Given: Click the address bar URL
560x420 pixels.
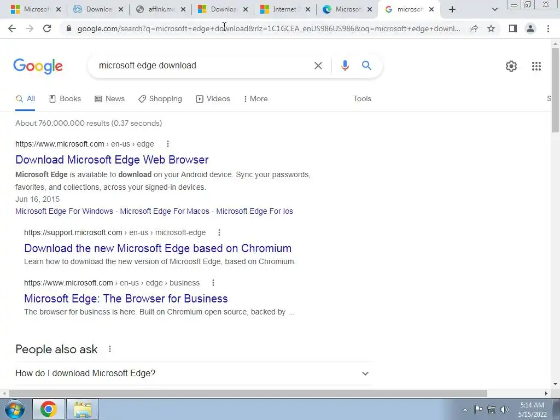Looking at the screenshot, I should point(269,29).
